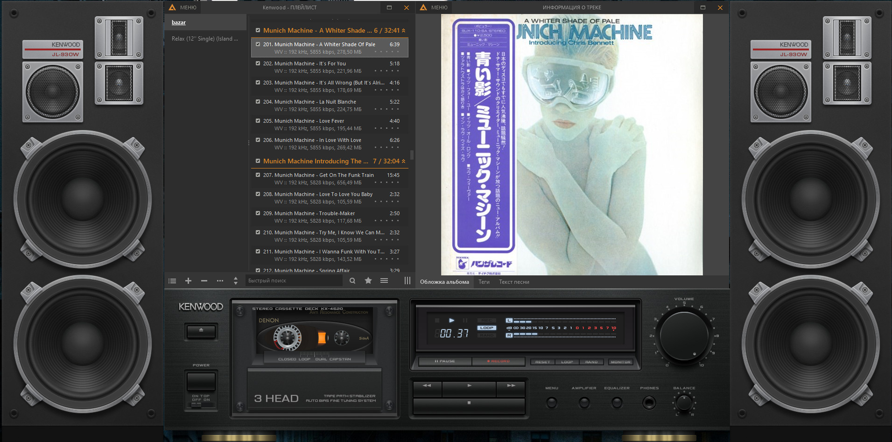Open the hamburger menu beside the star icon

click(384, 281)
